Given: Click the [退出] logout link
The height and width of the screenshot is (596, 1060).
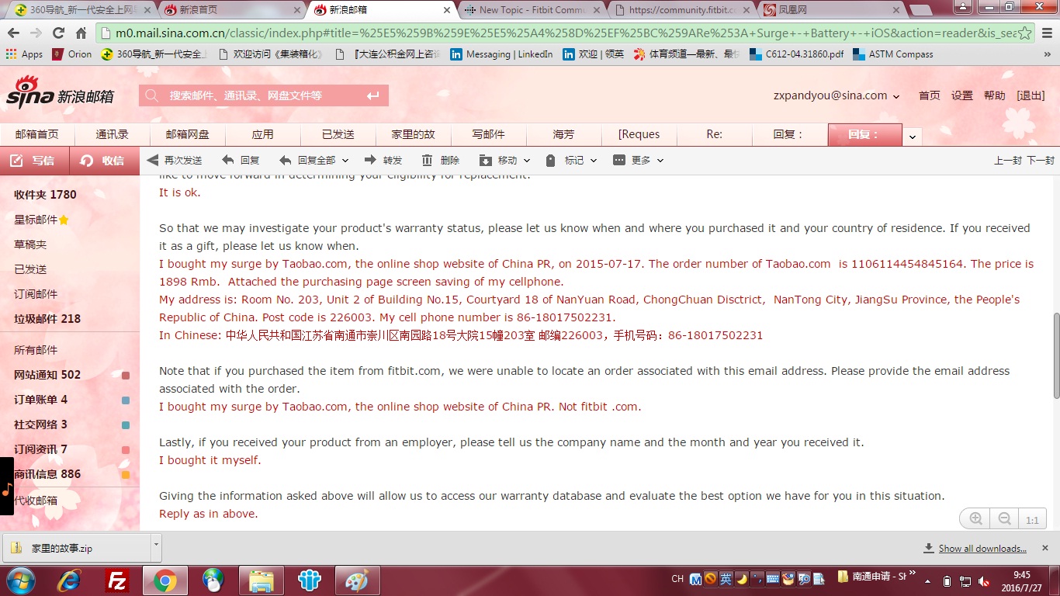Looking at the screenshot, I should coord(1031,95).
